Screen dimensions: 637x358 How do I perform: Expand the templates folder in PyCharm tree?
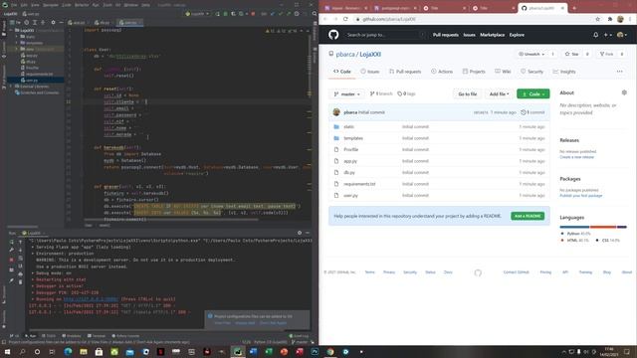(x=17, y=43)
